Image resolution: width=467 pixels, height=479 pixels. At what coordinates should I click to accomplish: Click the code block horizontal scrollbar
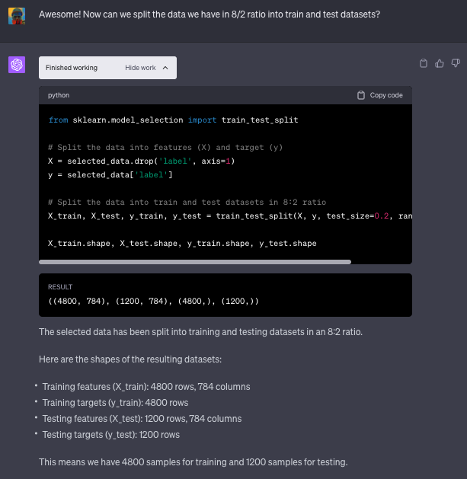198,261
